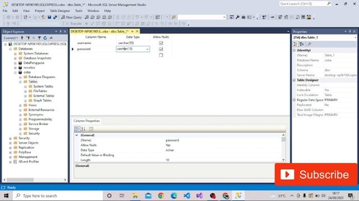This screenshot has width=359, height=201.
Task: Click the username column name cell
Action: point(95,43)
